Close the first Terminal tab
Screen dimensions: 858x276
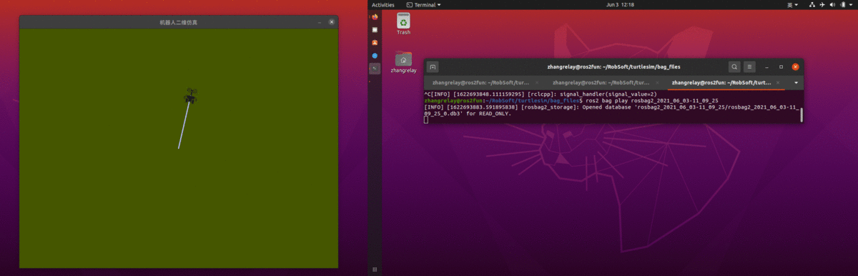tap(537, 83)
